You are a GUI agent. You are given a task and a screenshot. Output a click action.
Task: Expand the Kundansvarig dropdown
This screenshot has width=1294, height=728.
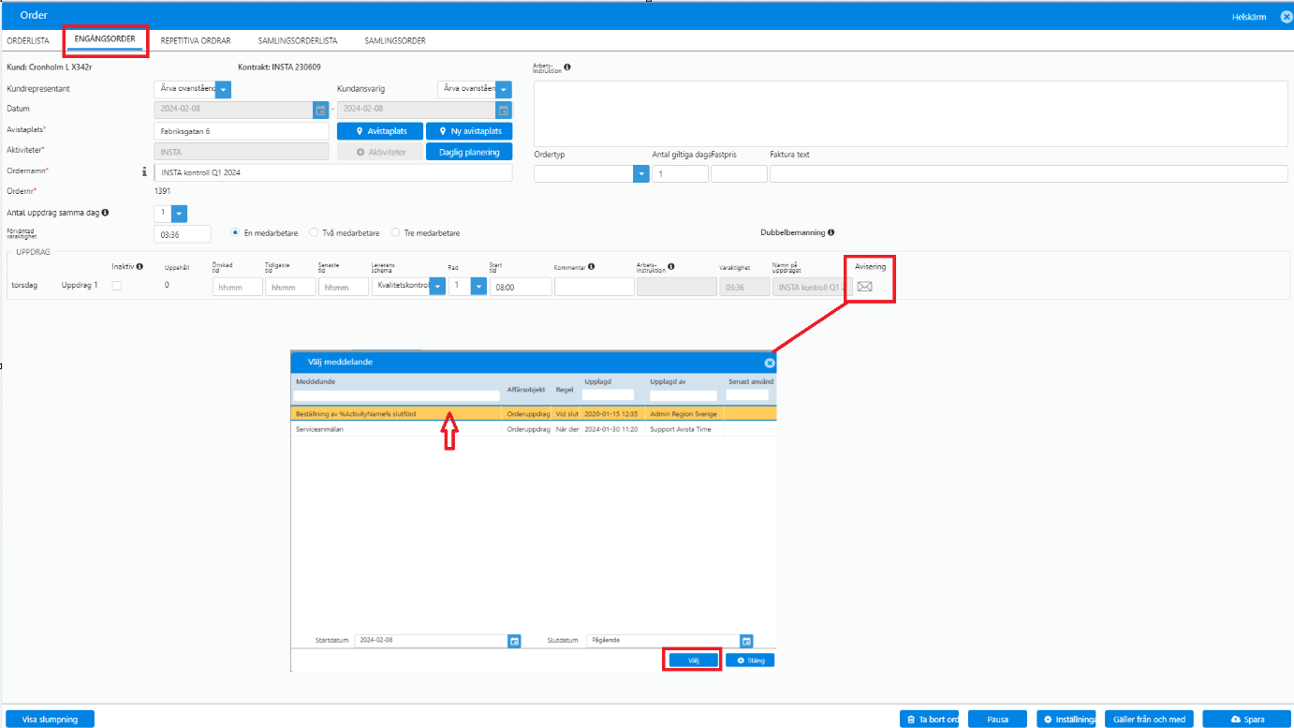click(504, 89)
